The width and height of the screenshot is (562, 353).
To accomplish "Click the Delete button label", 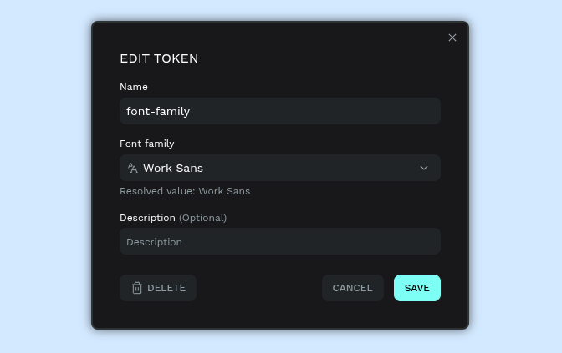I will pos(166,288).
